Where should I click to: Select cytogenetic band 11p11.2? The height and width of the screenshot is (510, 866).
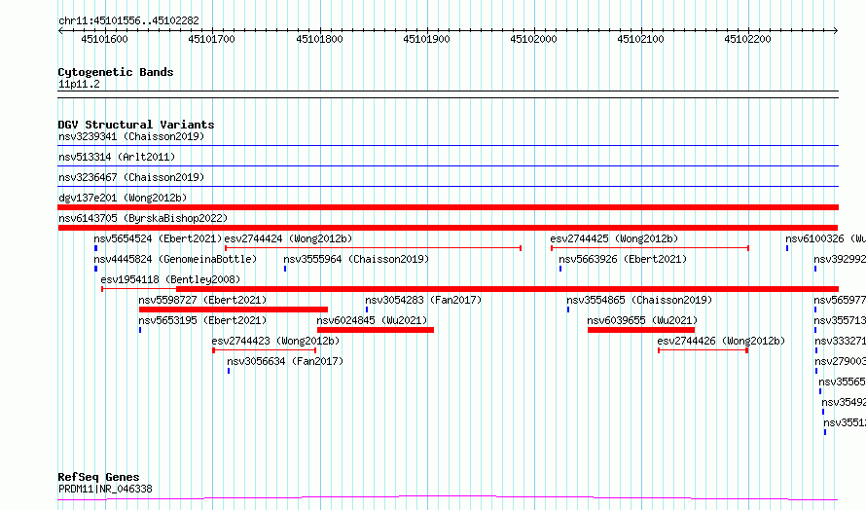[x=79, y=84]
